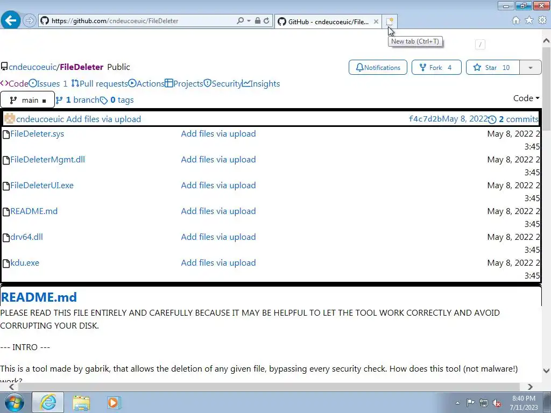Open a new tab with the New tab button
Screen dimensions: 551x413
tap(390, 22)
